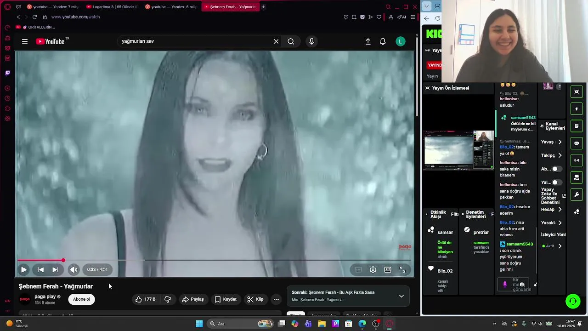The image size is (588, 331).
Task: Create a clip with Klip button
Action: pos(255,299)
